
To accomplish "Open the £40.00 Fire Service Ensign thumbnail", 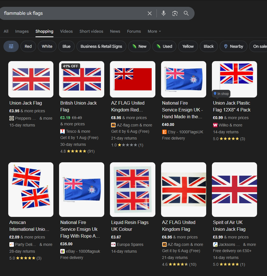I will [x=183, y=79].
